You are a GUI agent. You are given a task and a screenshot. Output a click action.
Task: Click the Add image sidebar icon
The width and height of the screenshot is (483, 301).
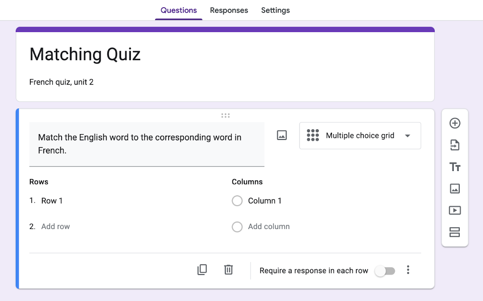pyautogui.click(x=455, y=189)
